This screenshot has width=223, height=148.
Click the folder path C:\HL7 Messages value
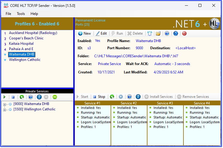136,56
